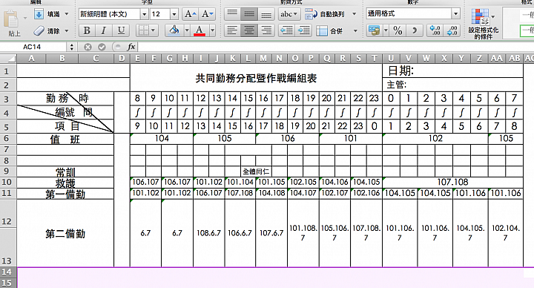
Task: Click the Name Box showing AC14
Action: point(33,47)
